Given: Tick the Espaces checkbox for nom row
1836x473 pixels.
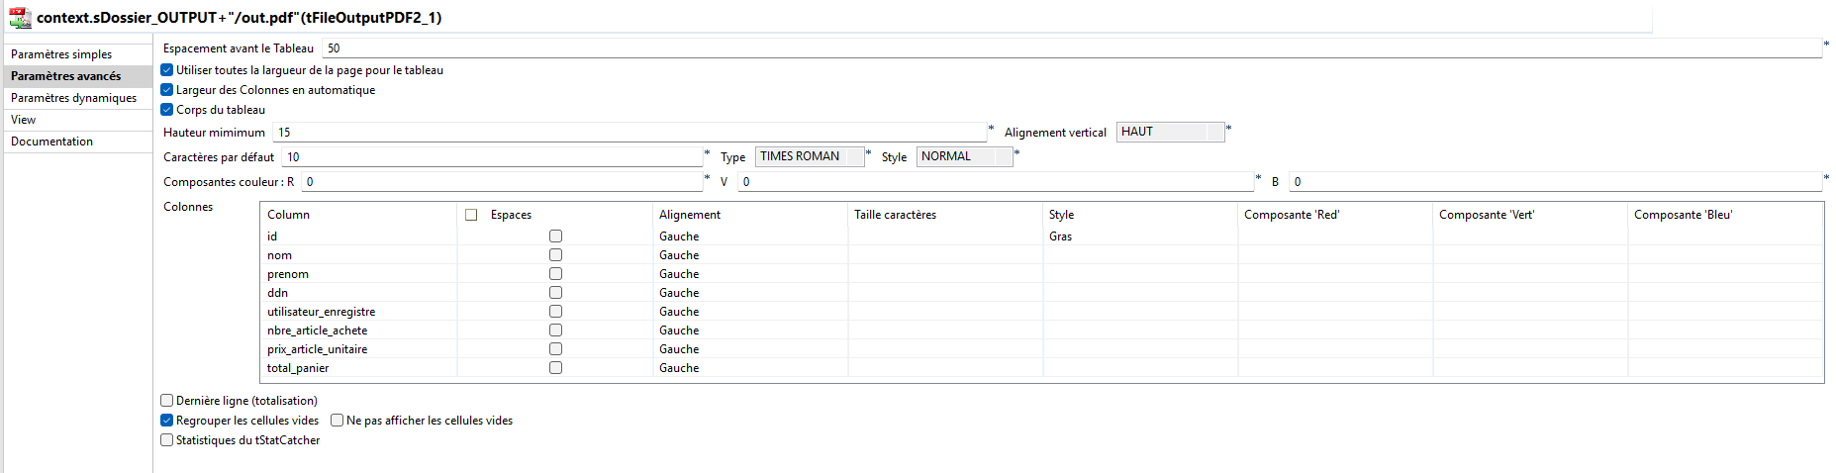Looking at the screenshot, I should point(555,255).
